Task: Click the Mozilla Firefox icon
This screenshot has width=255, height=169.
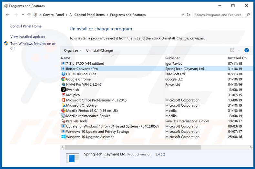Action: [x=63, y=111]
